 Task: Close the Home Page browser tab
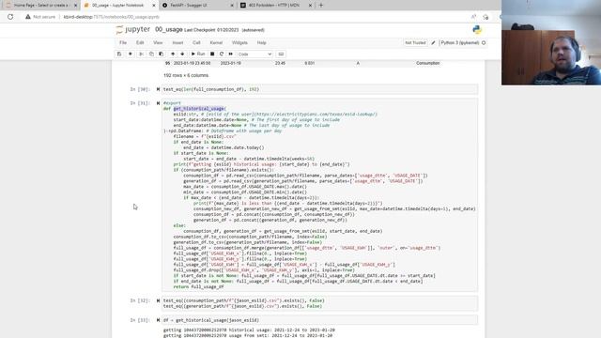click(75, 6)
